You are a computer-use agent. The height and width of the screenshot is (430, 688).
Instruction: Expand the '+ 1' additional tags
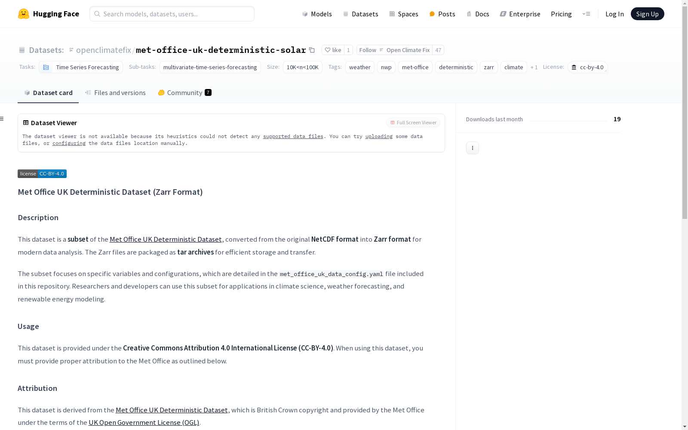pyautogui.click(x=534, y=67)
